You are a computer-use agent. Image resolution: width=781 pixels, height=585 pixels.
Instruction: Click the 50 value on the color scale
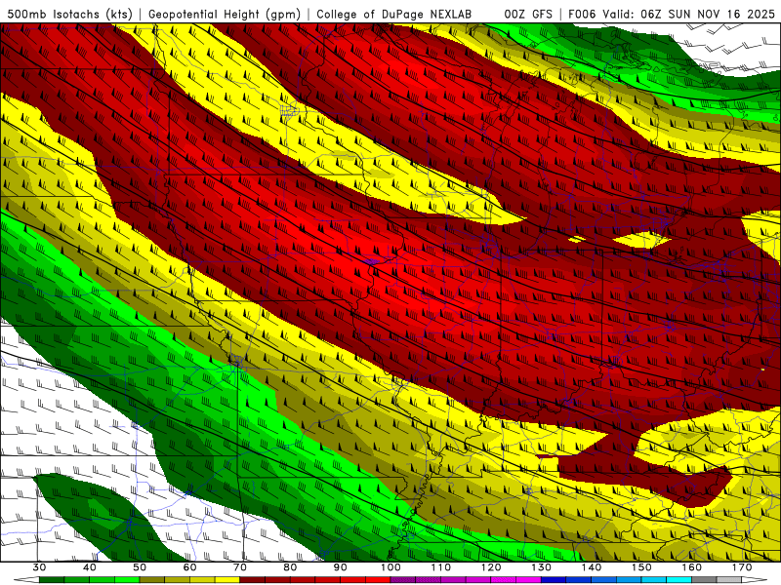click(140, 567)
